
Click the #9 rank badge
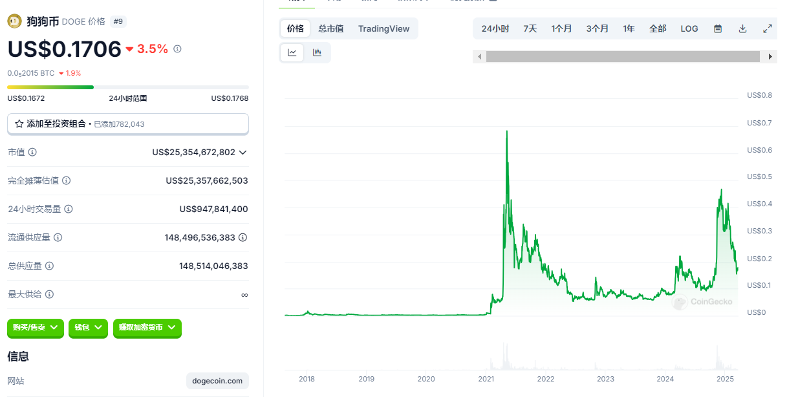118,21
